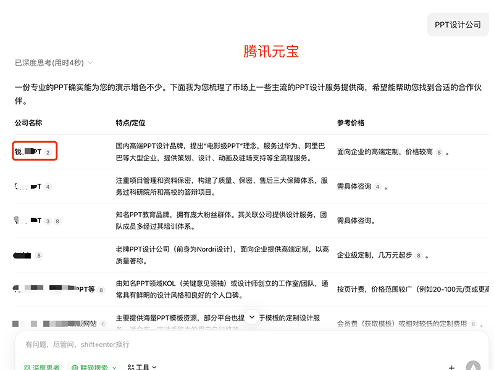This screenshot has height=370, width=494.
Task: Click the scroll-to-bottom arrow icon
Action: pyautogui.click(x=251, y=318)
